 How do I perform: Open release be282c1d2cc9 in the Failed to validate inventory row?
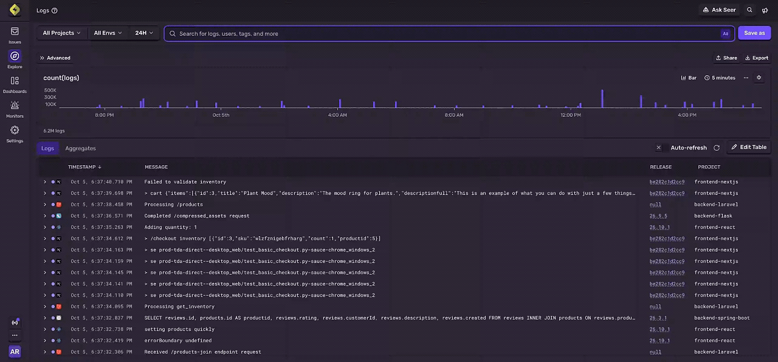[x=667, y=182]
